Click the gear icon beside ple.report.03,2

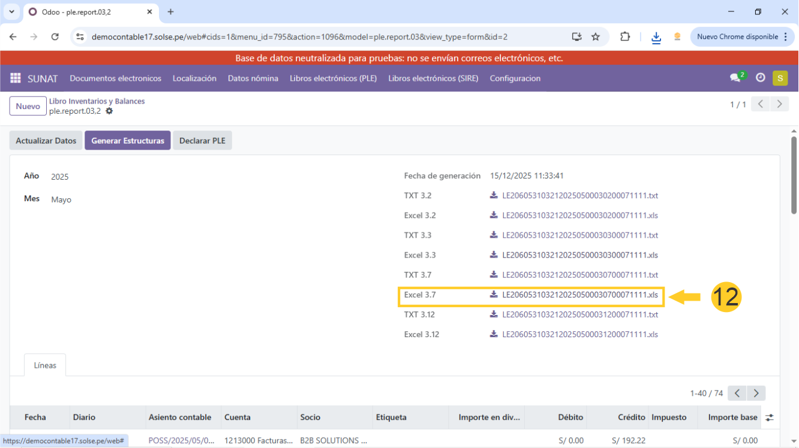pos(109,111)
